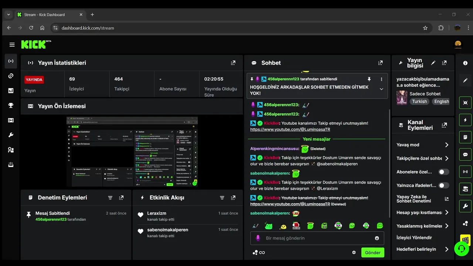The height and width of the screenshot is (266, 473).
Task: Open the browser tab search dropdown
Action: point(8,15)
